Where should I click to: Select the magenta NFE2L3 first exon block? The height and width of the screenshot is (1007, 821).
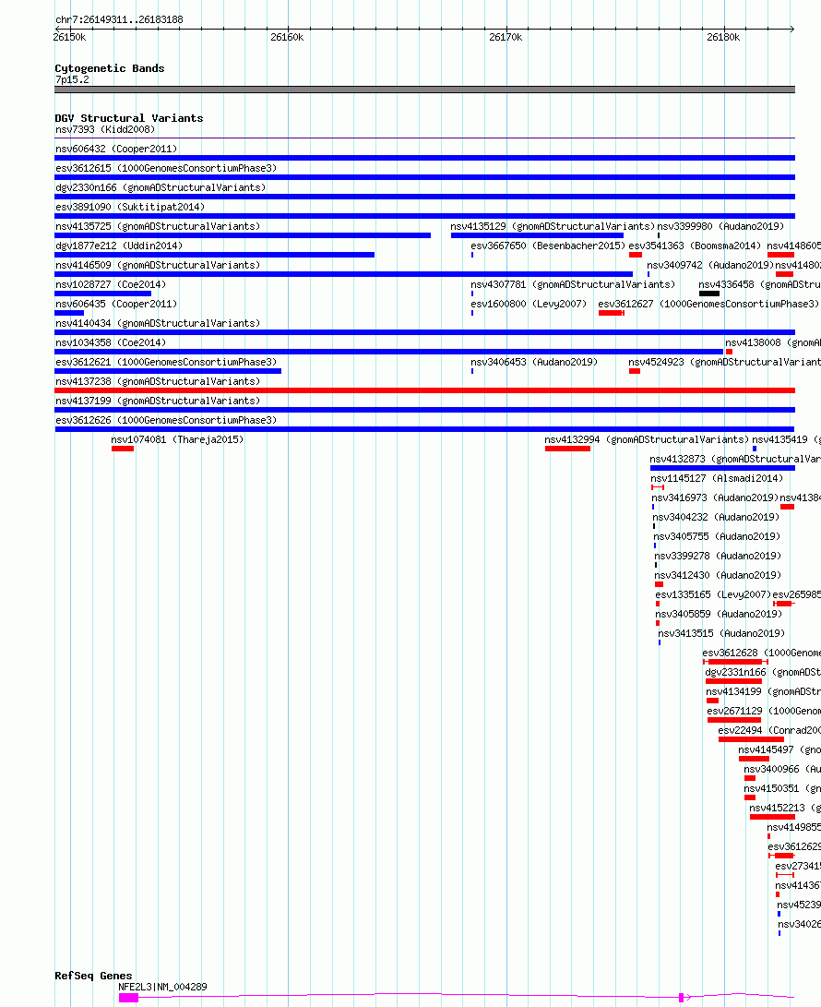pos(128,998)
